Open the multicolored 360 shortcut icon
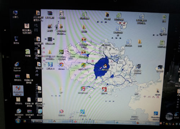Image resolution: width=180 pixels, height=129 pixels. click(x=83, y=90)
